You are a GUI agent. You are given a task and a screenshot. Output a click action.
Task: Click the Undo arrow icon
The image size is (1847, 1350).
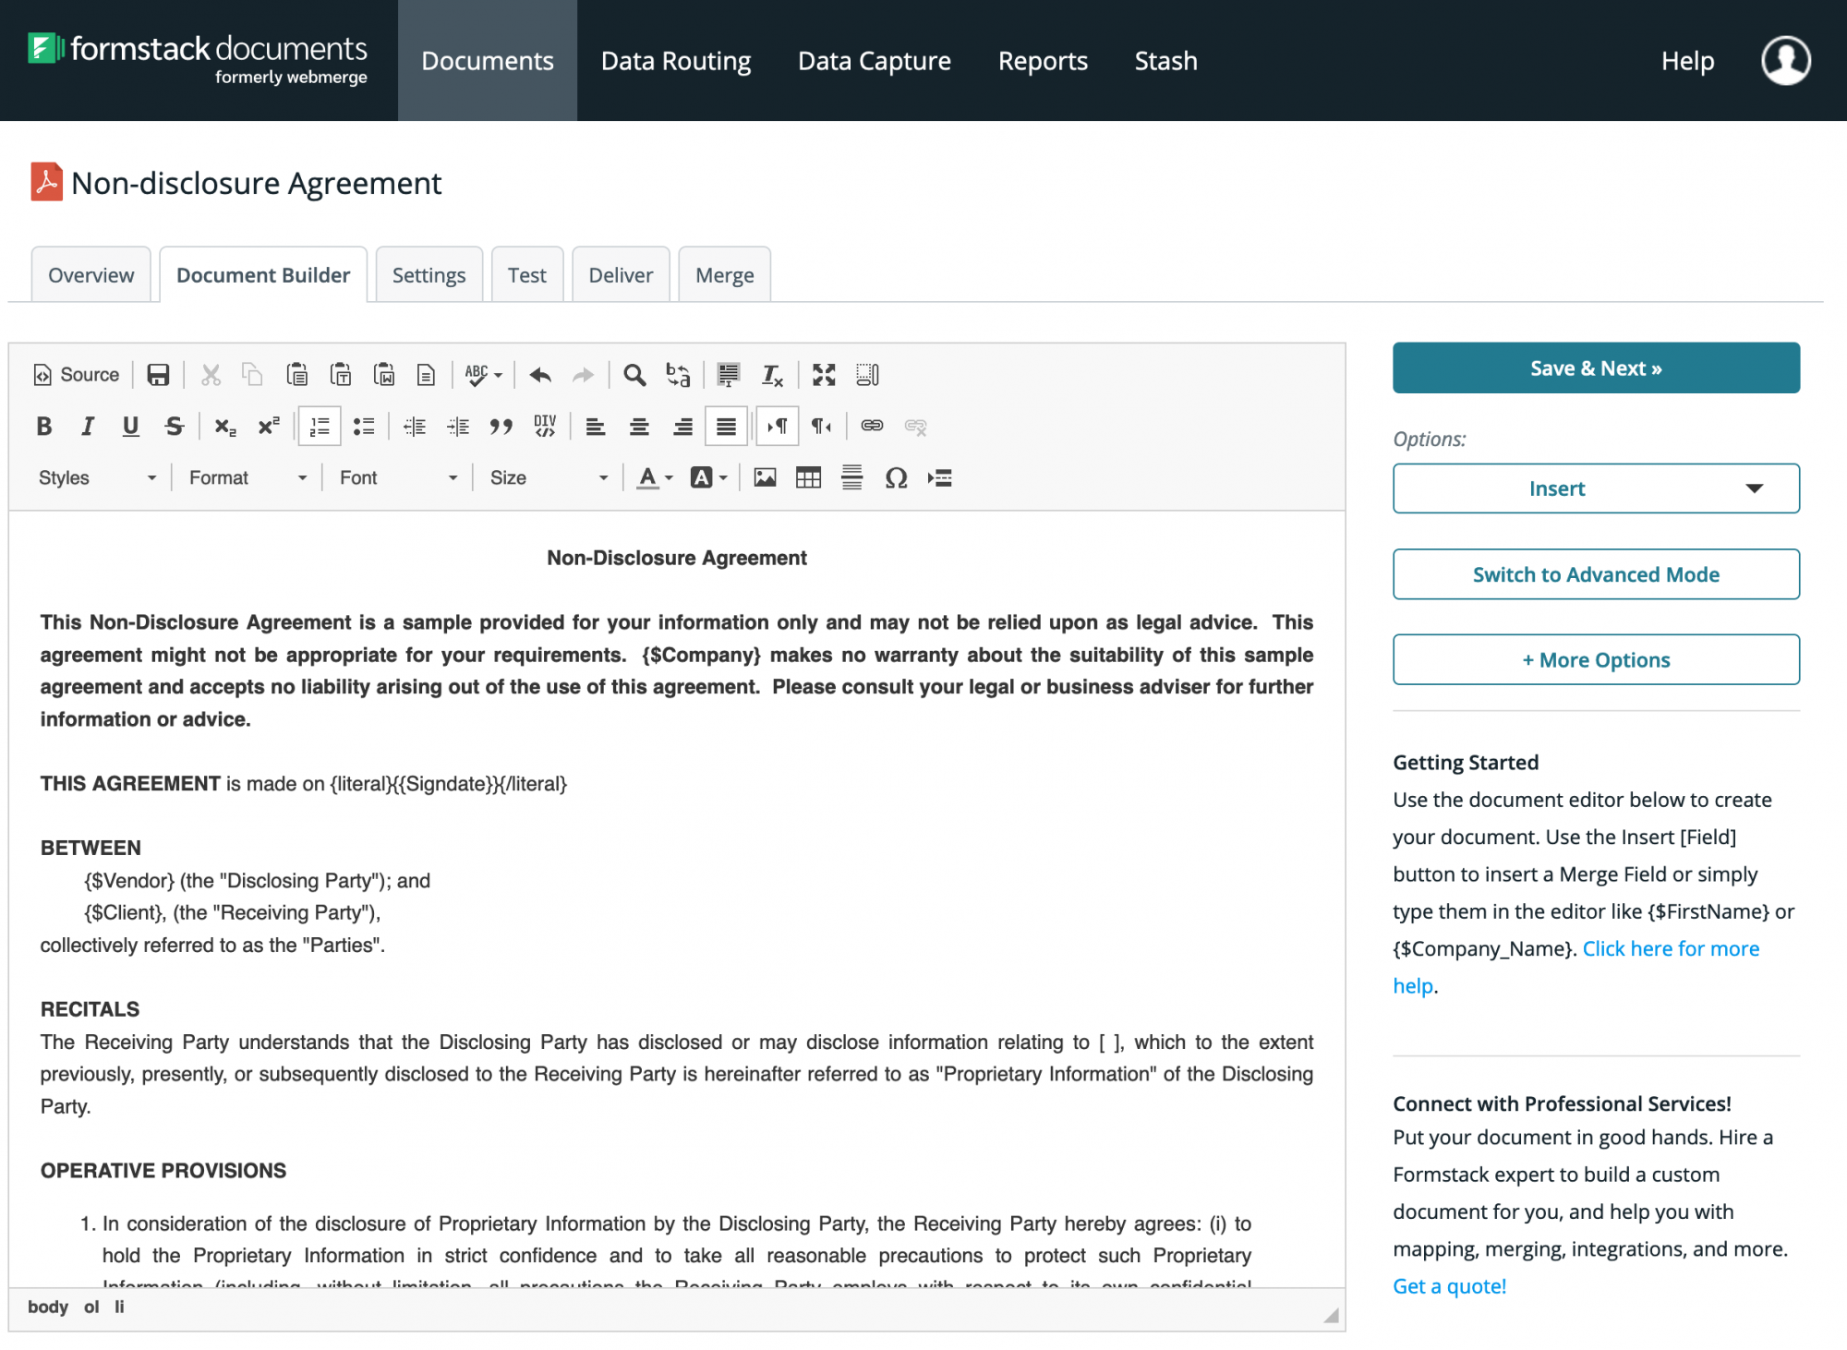pyautogui.click(x=540, y=375)
